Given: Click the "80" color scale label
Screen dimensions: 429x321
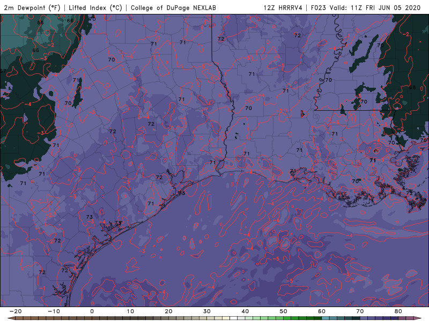Looking at the screenshot, I should (398, 311).
